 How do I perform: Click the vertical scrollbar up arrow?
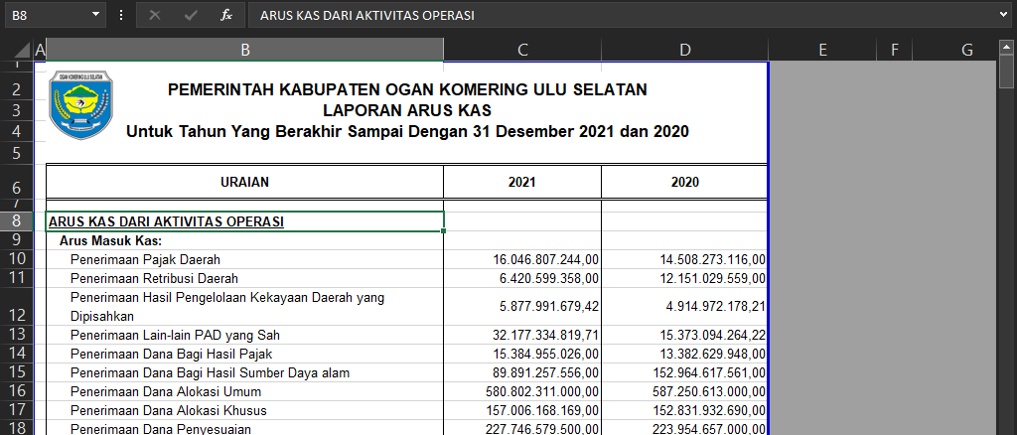tap(1006, 48)
